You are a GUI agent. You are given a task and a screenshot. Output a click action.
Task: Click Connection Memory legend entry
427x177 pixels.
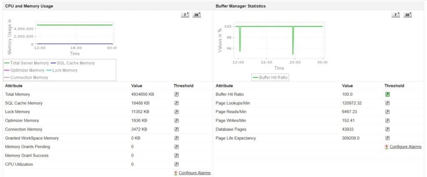(26, 78)
